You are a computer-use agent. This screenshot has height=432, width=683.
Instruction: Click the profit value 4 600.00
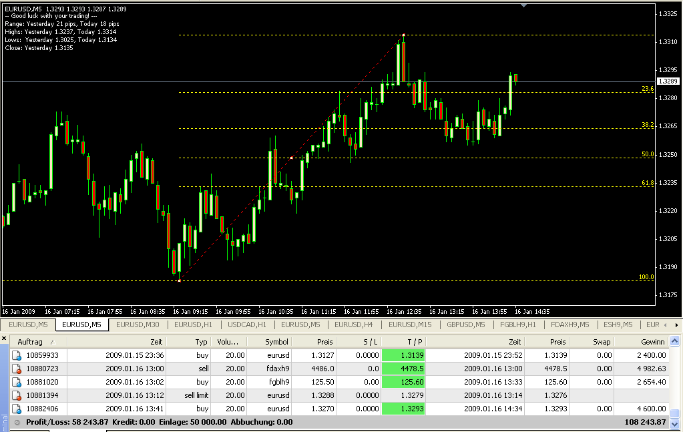651,409
